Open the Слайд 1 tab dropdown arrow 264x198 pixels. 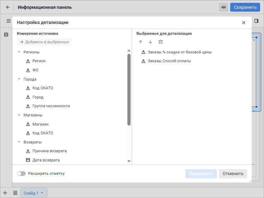(42, 193)
